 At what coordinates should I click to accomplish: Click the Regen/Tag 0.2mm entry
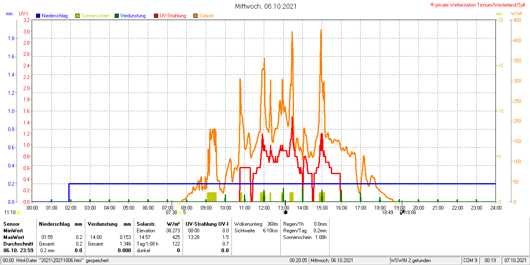[305, 230]
